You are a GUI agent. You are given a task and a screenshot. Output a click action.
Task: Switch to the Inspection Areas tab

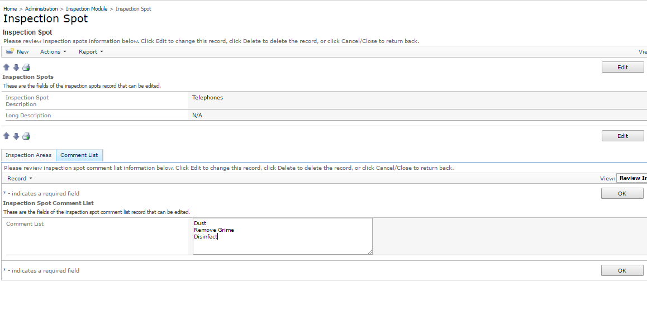[28, 155]
